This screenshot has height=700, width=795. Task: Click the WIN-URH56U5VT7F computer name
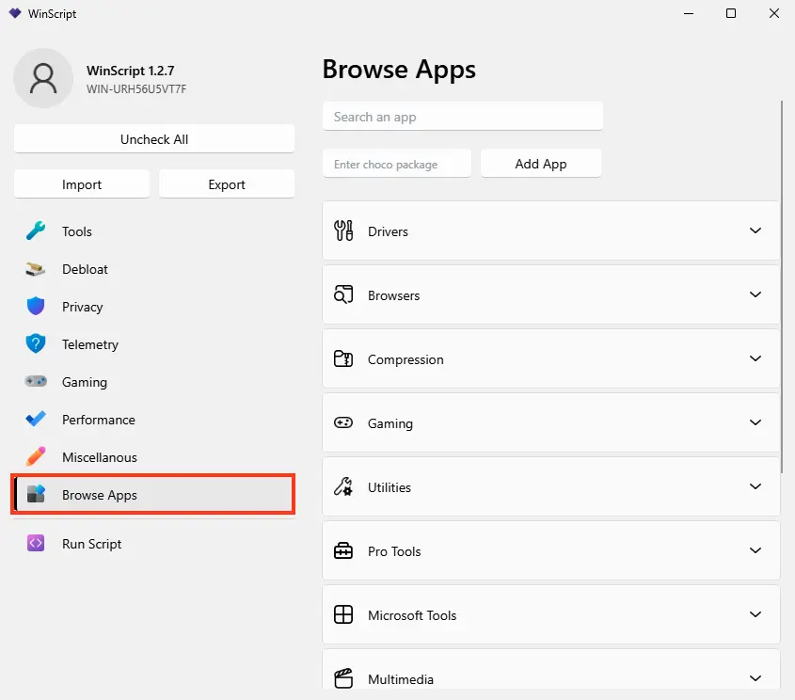click(x=136, y=89)
